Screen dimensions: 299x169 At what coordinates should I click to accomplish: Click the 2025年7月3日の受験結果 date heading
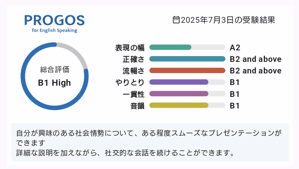pyautogui.click(x=228, y=20)
